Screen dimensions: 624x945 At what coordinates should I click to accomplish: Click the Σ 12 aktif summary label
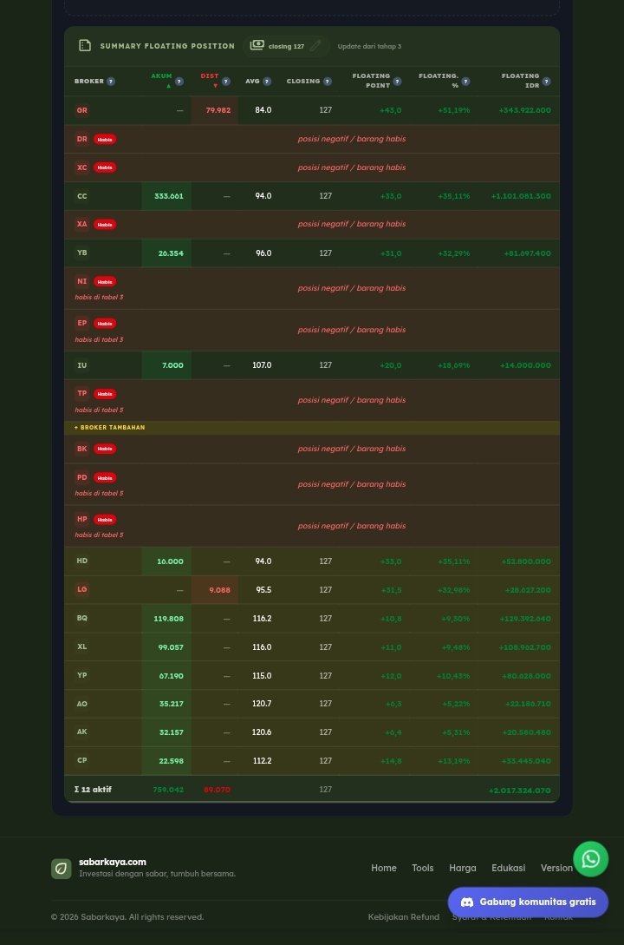(x=93, y=790)
